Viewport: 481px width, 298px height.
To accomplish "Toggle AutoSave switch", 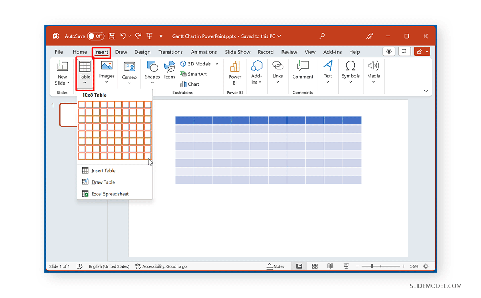I will pos(95,36).
